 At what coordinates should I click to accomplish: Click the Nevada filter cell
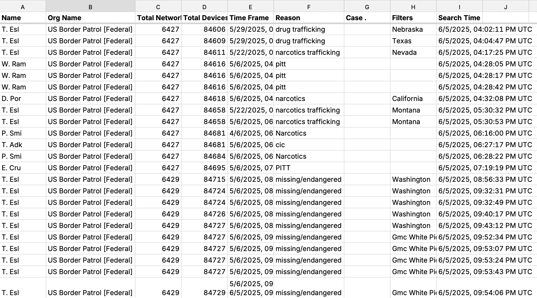click(x=413, y=52)
